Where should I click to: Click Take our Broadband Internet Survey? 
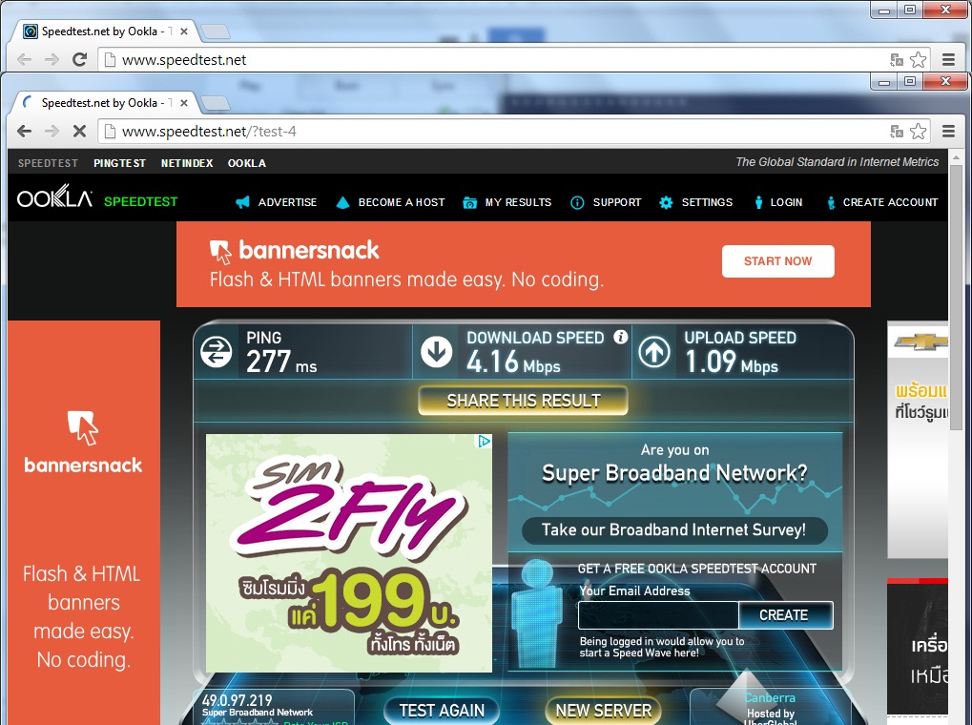(x=673, y=529)
